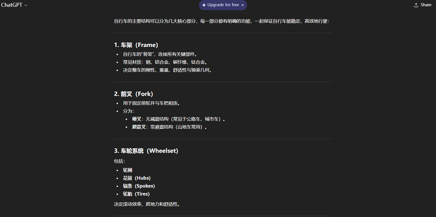The height and width of the screenshot is (217, 436).
Task: Open the ChatGPT model selector dropdown
Action: 14,5
